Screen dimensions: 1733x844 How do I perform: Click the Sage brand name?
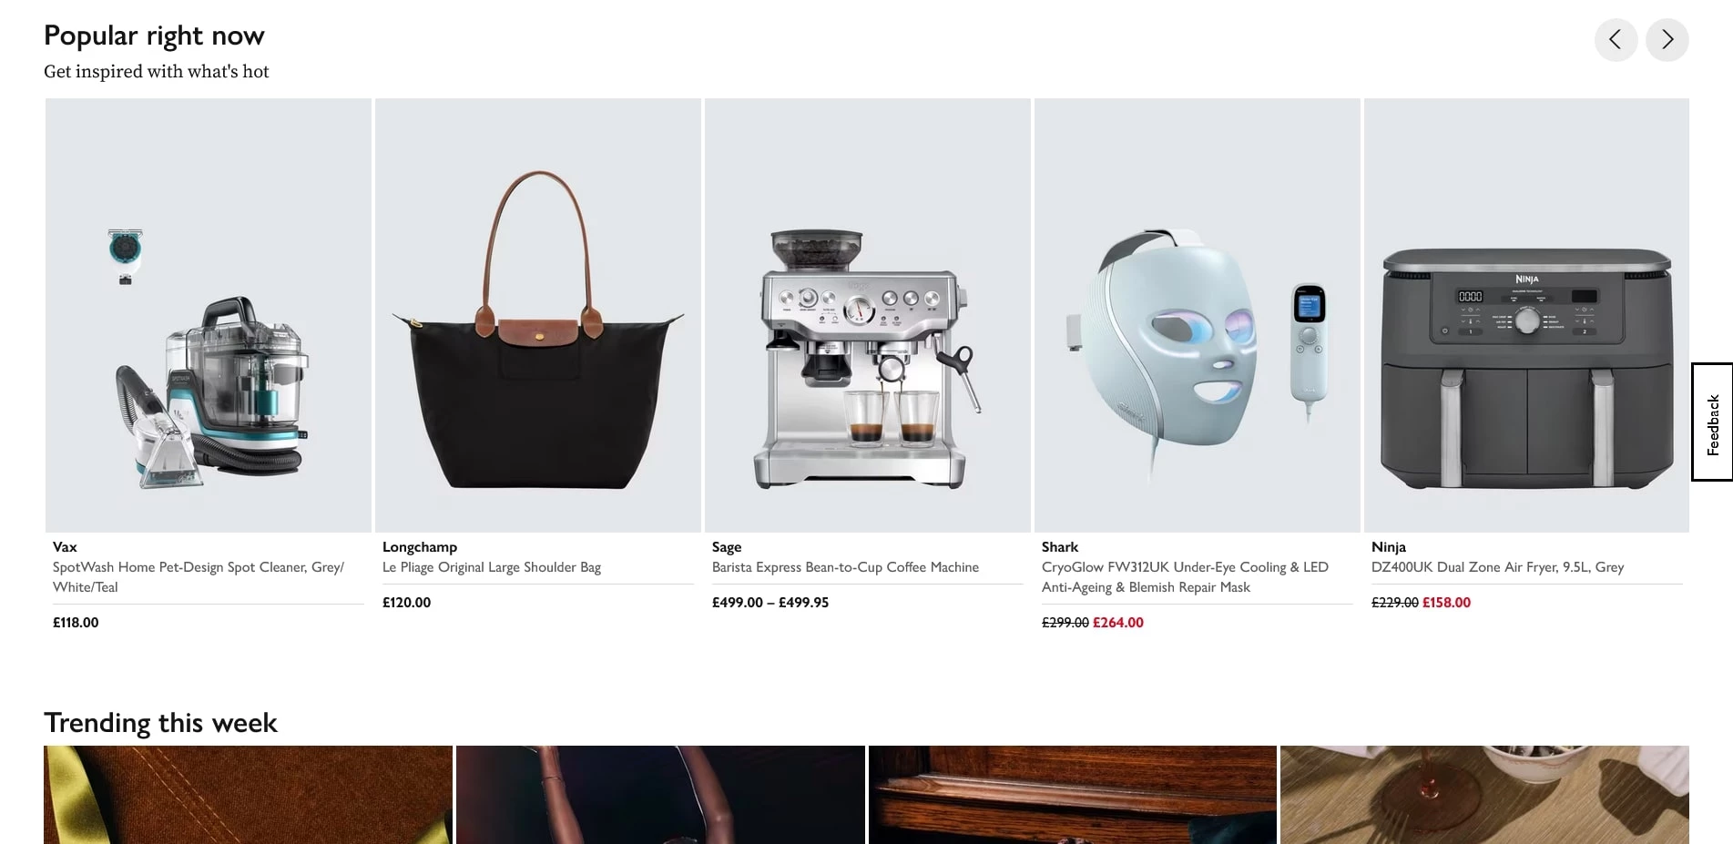tap(727, 547)
